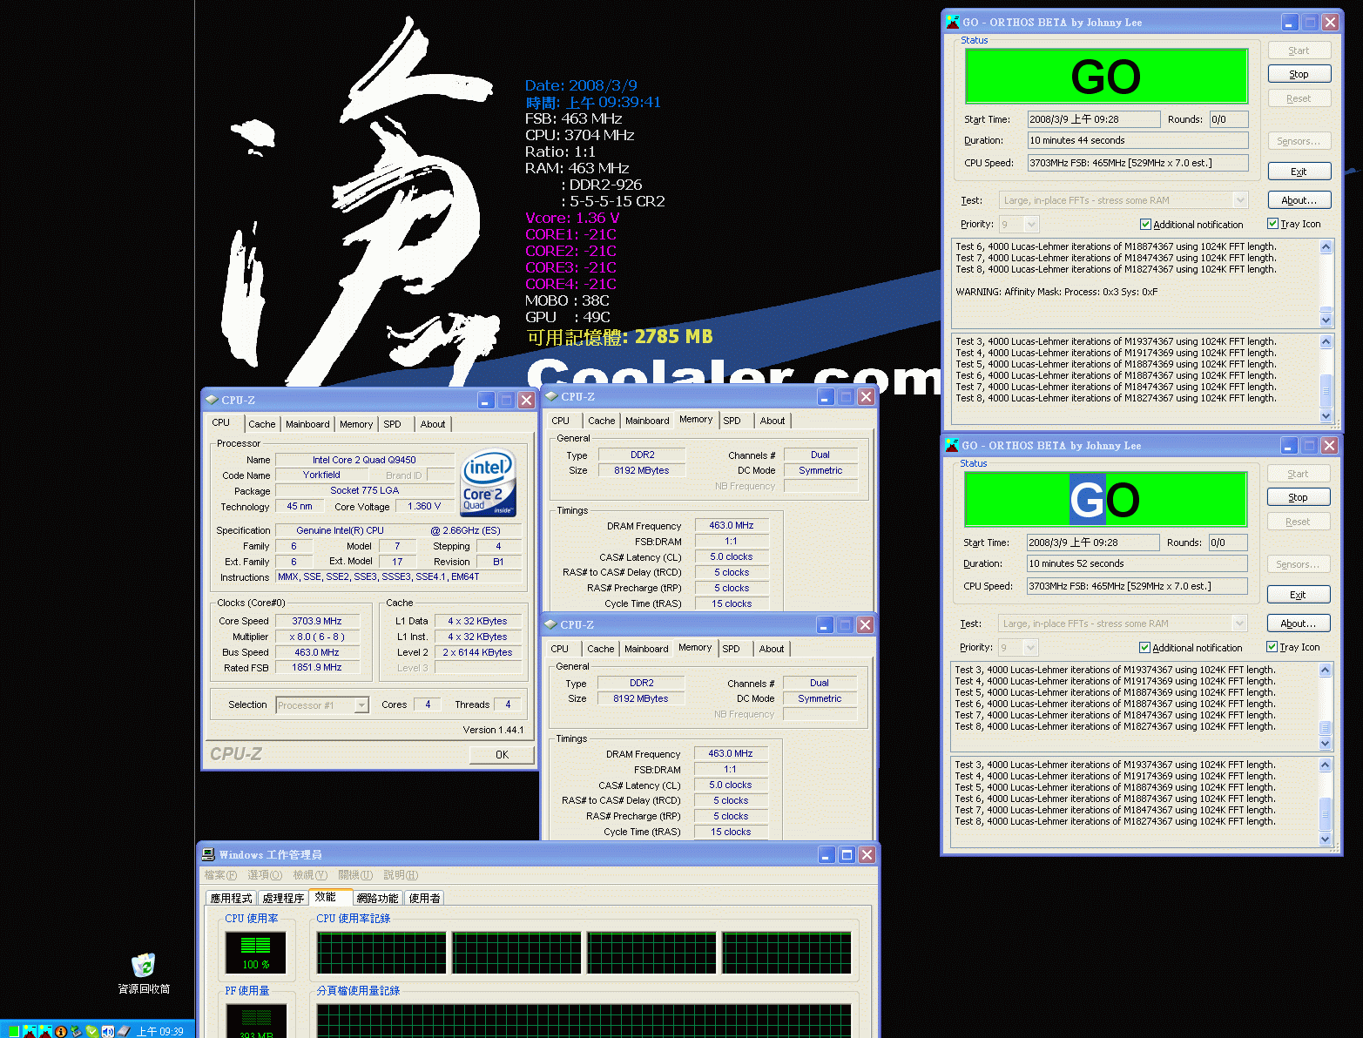
Task: Open the 檢視(V) menu in Task Manager
Action: (x=310, y=875)
